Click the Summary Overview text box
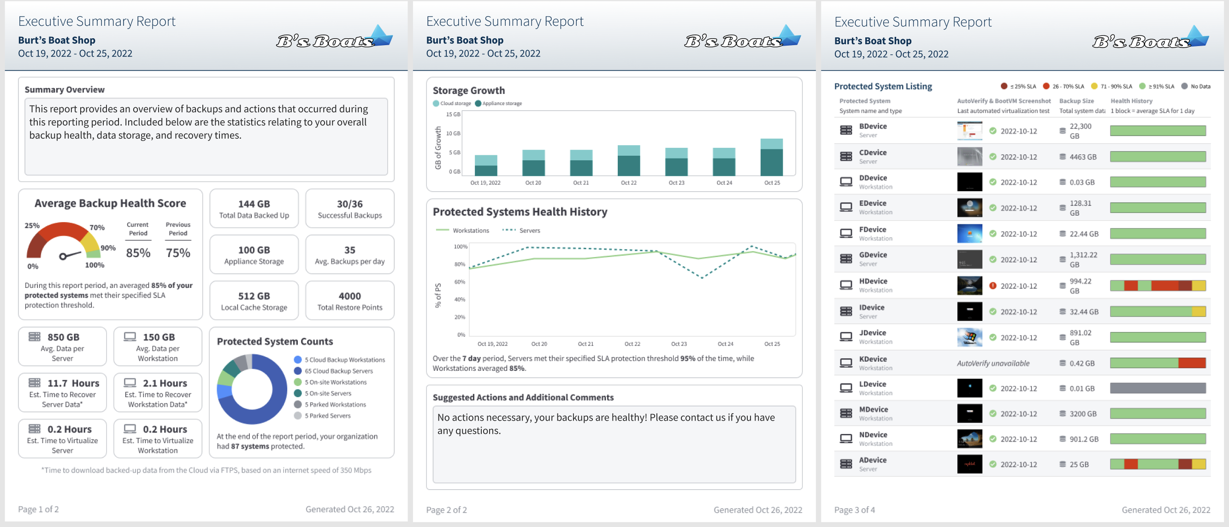Viewport: 1229px width, 527px height. pos(206,136)
